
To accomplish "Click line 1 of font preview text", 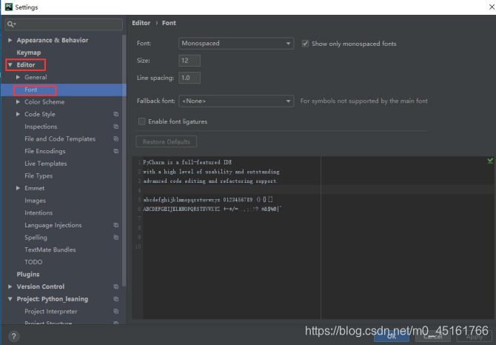I will click(x=187, y=162).
